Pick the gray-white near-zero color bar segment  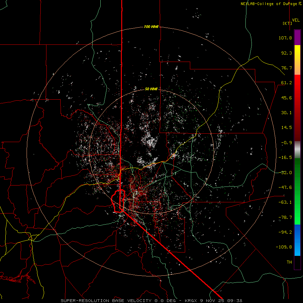[x=297, y=150]
